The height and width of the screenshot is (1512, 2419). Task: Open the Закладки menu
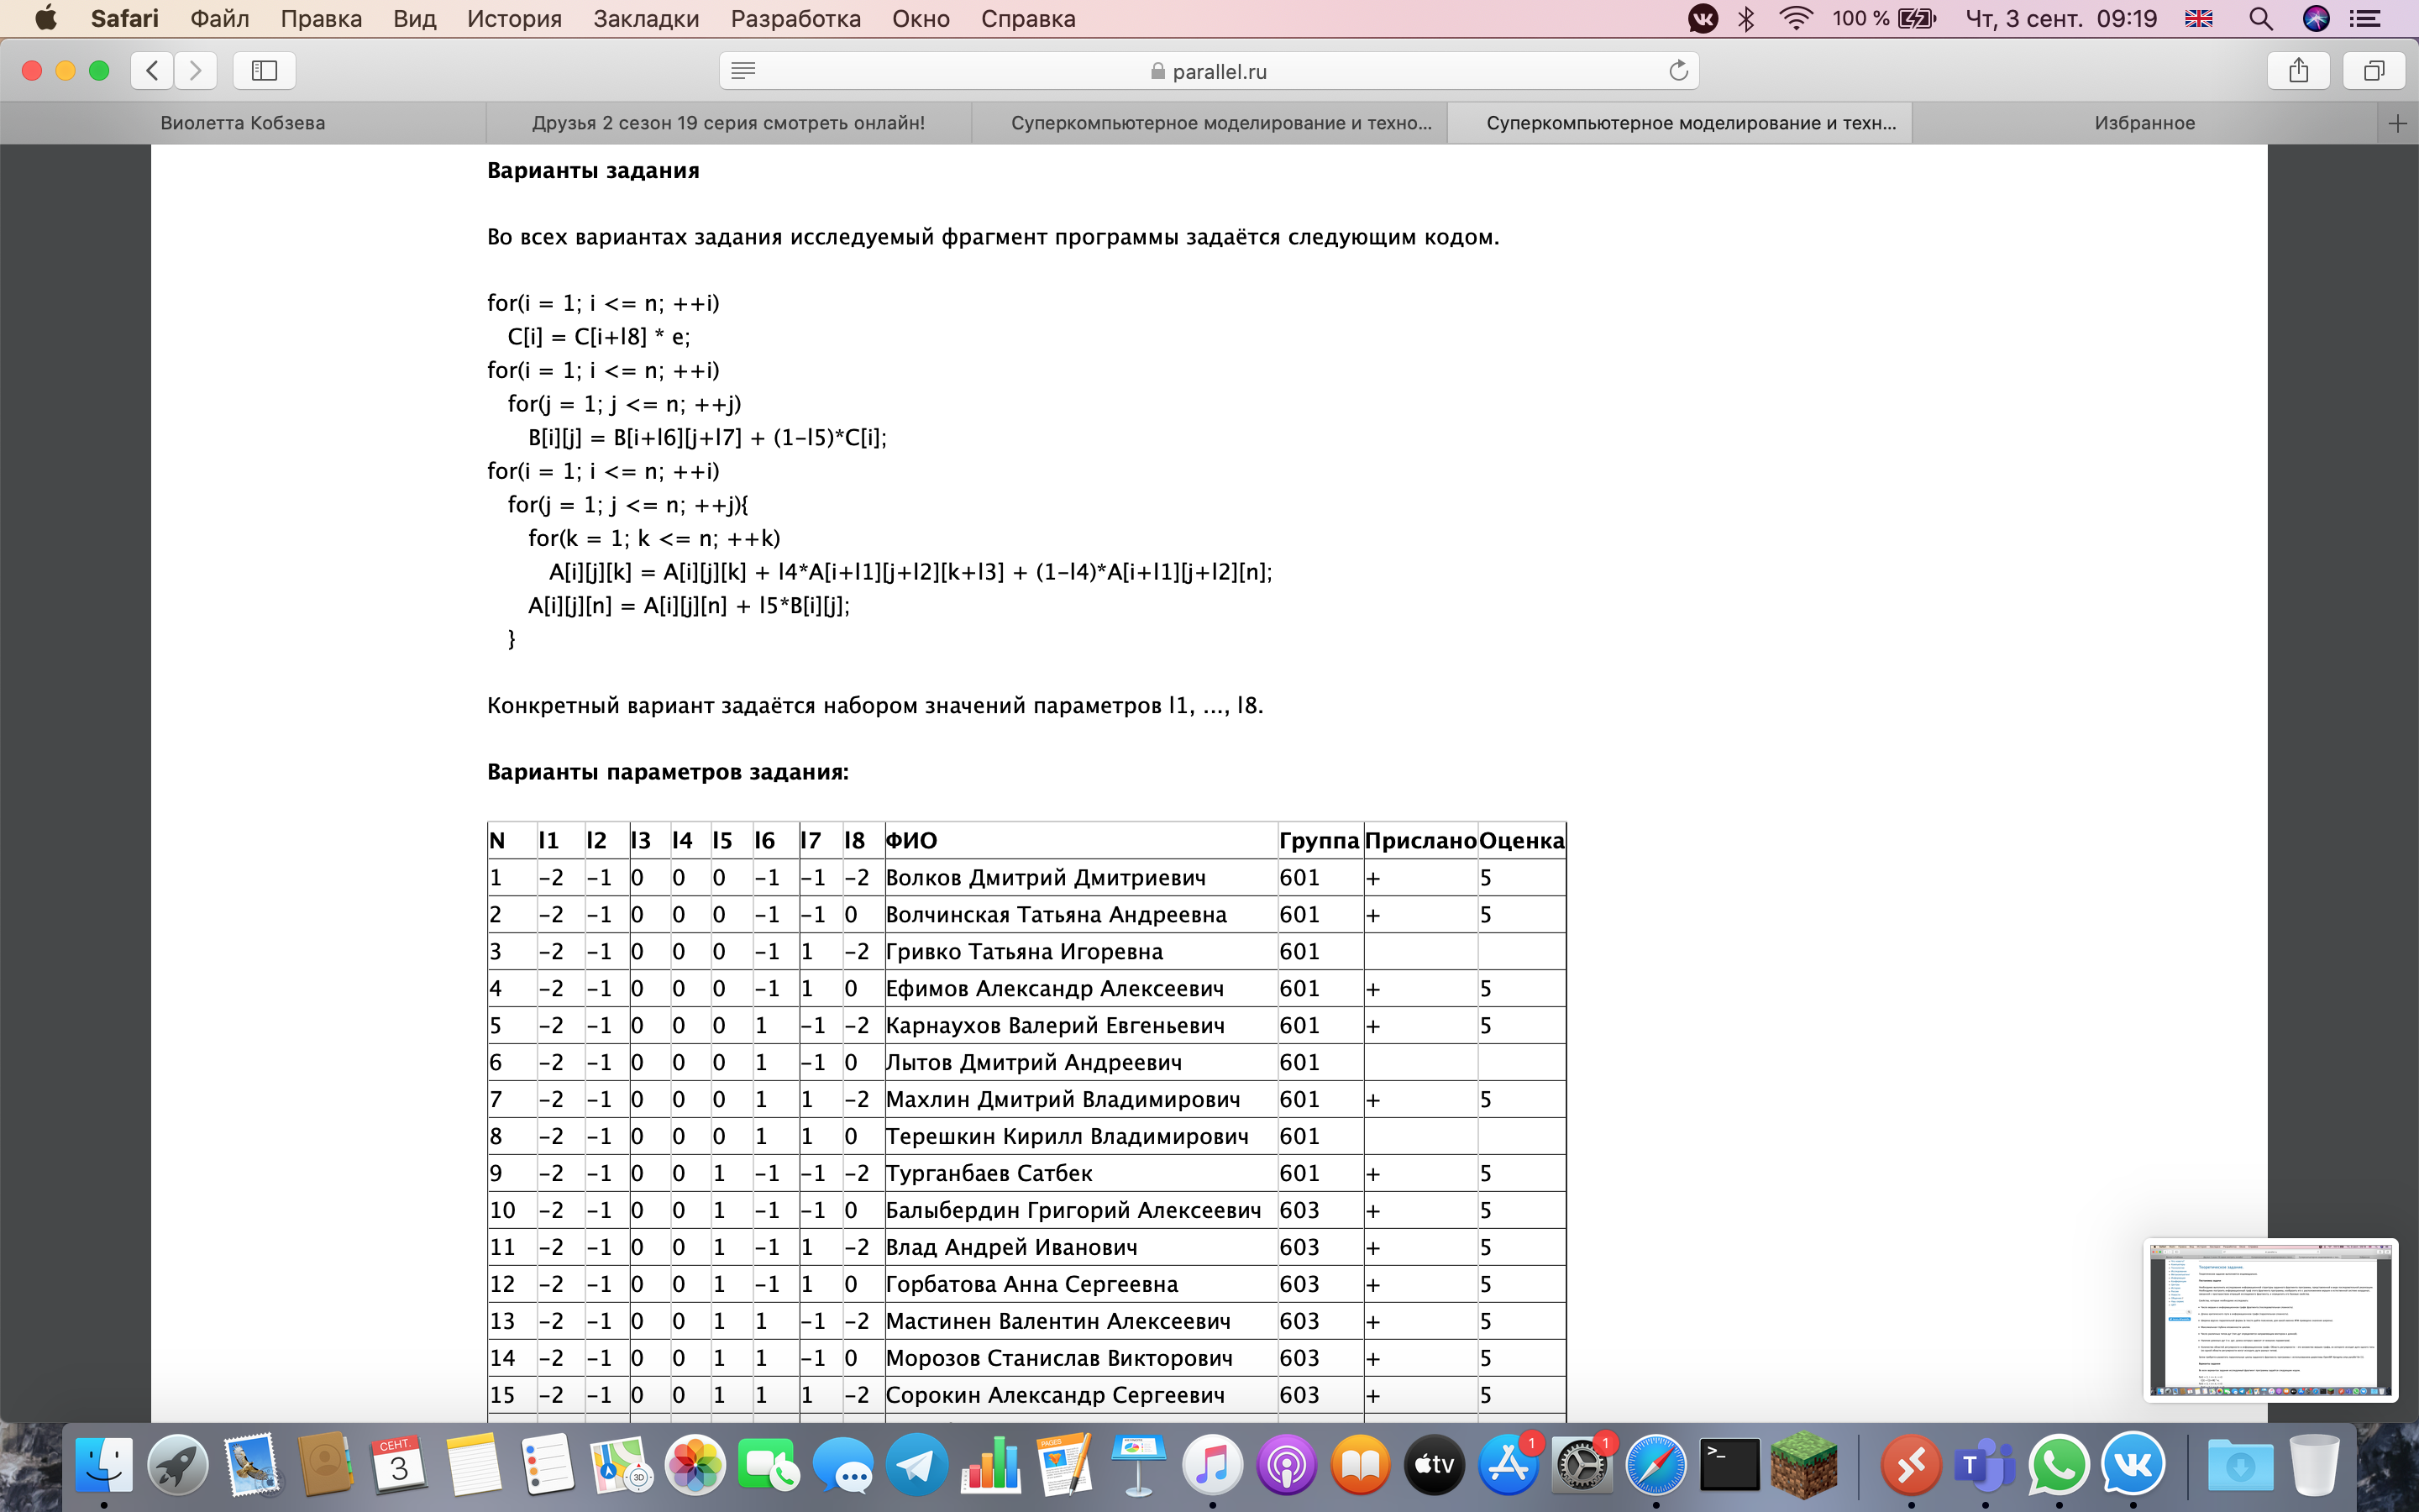pyautogui.click(x=646, y=18)
